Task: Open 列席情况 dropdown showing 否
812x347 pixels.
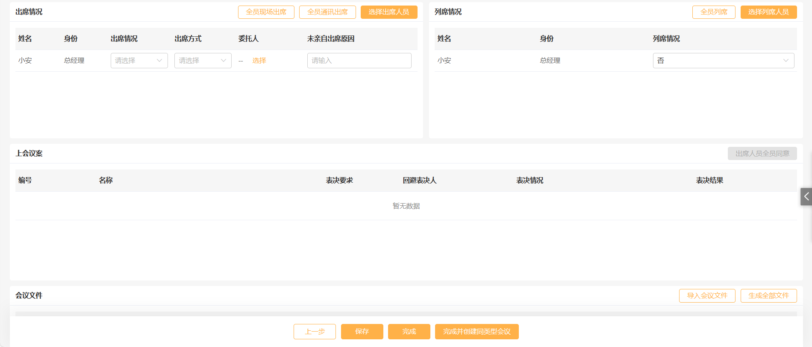Action: pyautogui.click(x=724, y=61)
